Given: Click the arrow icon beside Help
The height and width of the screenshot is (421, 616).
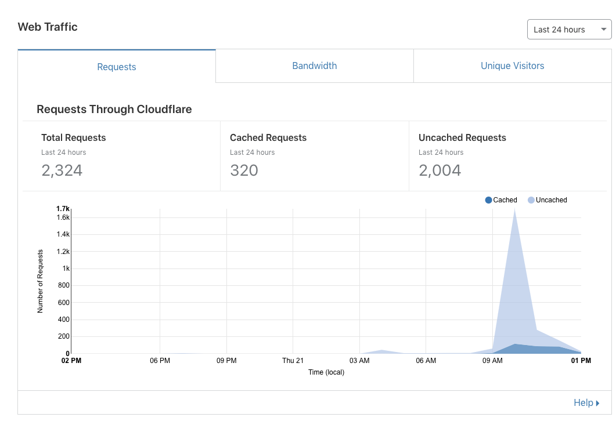Looking at the screenshot, I should [597, 403].
